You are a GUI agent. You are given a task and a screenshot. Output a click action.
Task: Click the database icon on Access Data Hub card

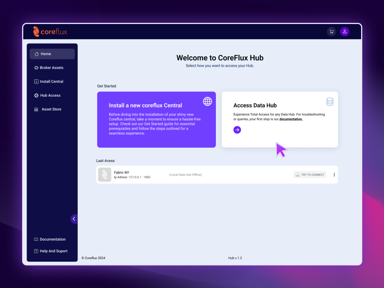coord(330,101)
